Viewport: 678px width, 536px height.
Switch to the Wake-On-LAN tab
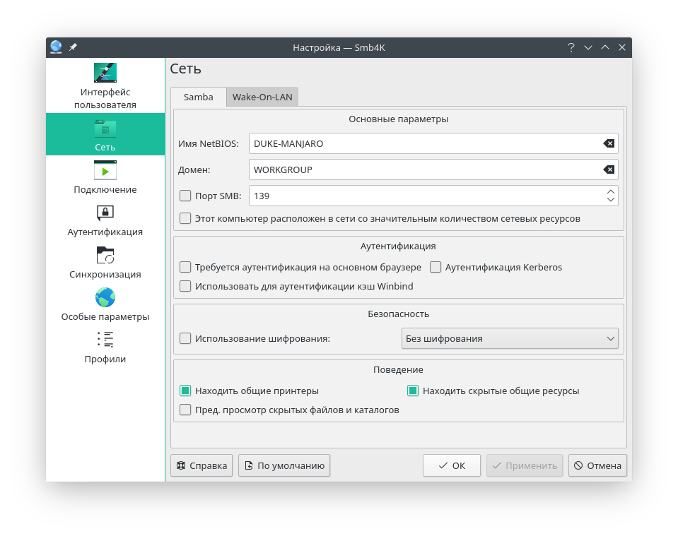point(262,97)
